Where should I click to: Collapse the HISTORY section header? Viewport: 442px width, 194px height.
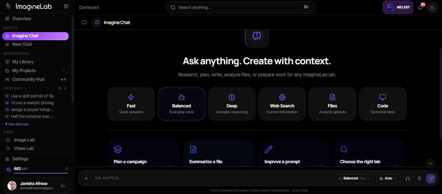point(15,88)
